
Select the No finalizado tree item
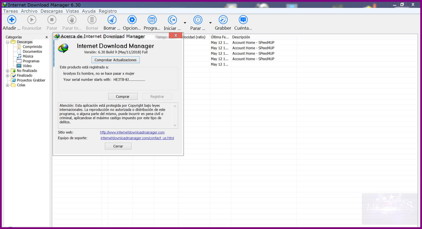click(27, 71)
